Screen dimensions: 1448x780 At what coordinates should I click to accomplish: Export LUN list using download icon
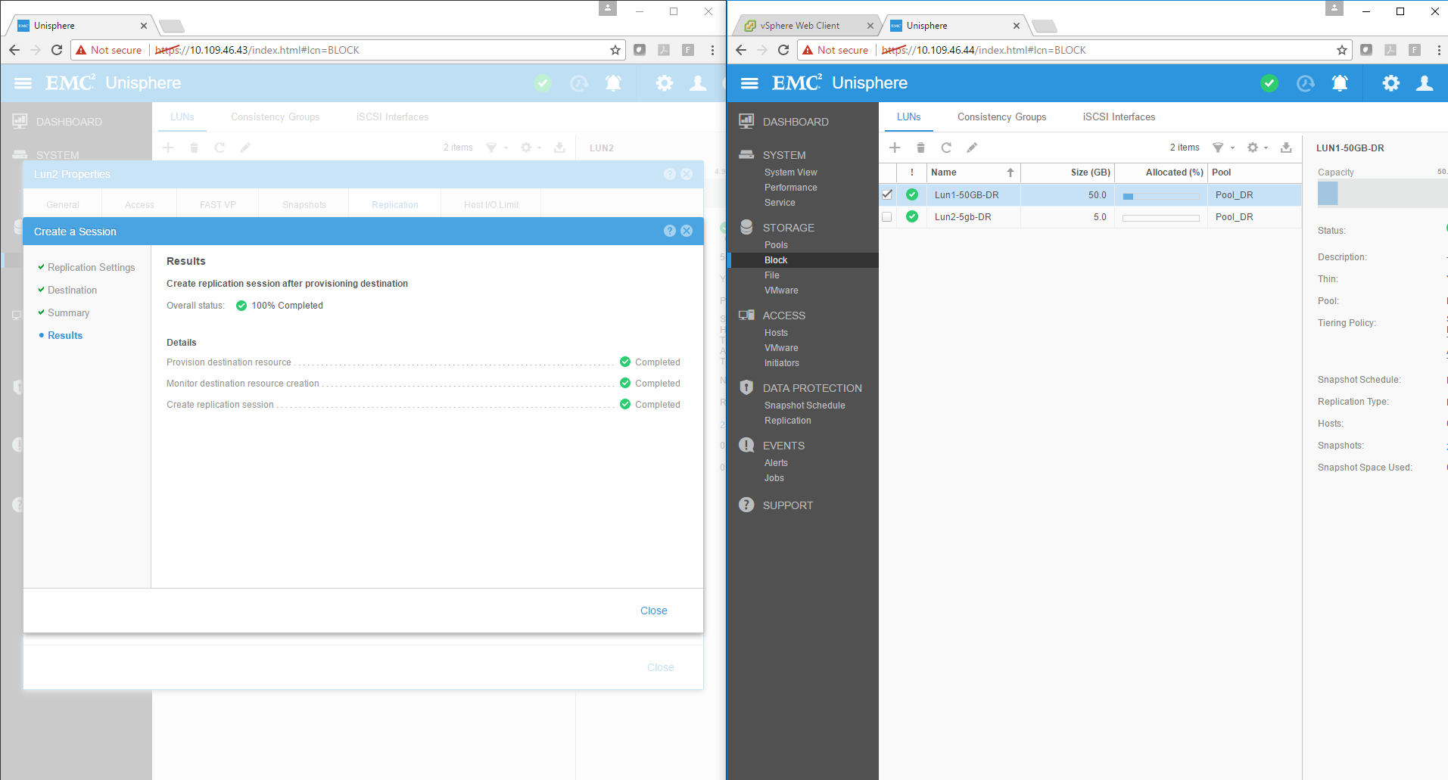(x=1286, y=148)
